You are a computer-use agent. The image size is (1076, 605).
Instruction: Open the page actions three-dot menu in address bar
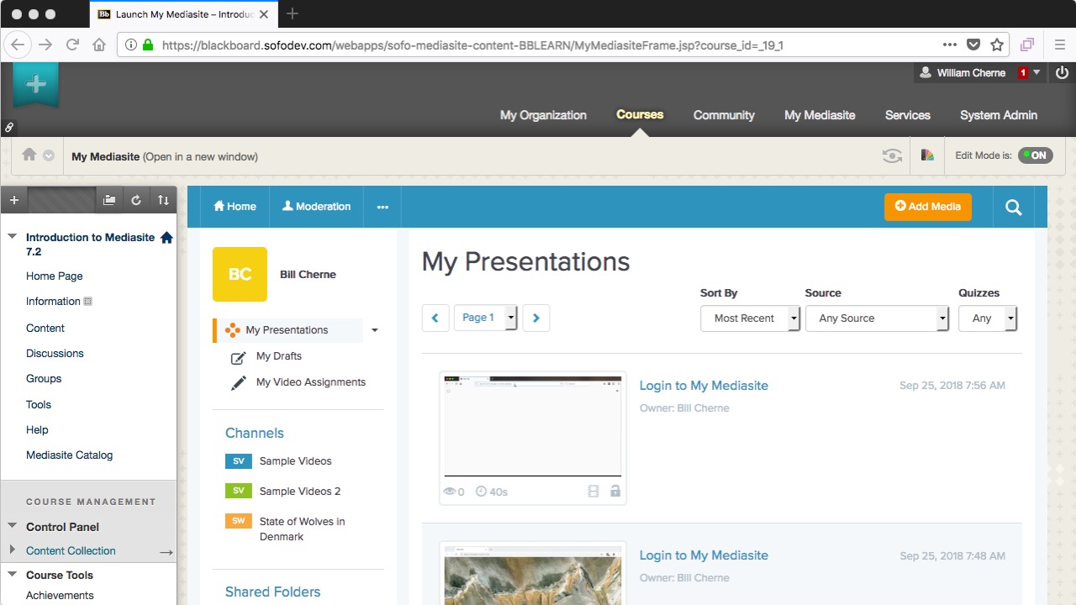tap(950, 45)
